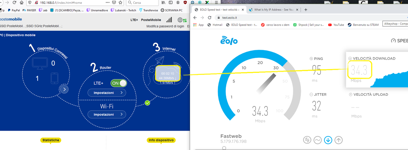Image resolution: width=408 pixels, height=150 pixels.
Task: Open EOLO Speed test bookmark in Chrome
Action: [242, 25]
